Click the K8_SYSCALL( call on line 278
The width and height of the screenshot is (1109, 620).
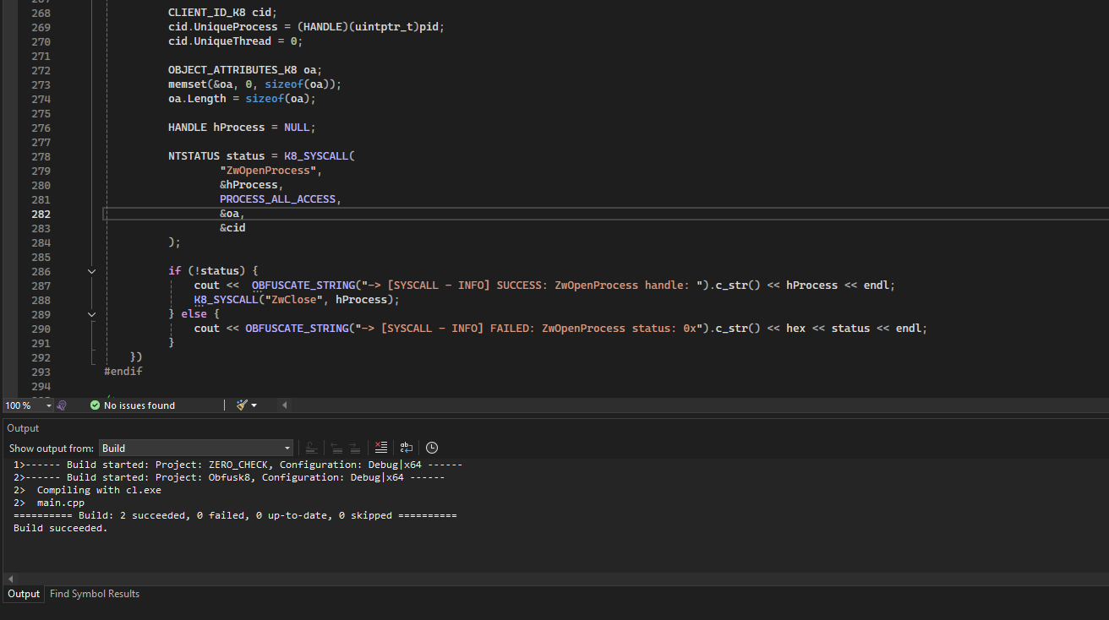click(320, 156)
